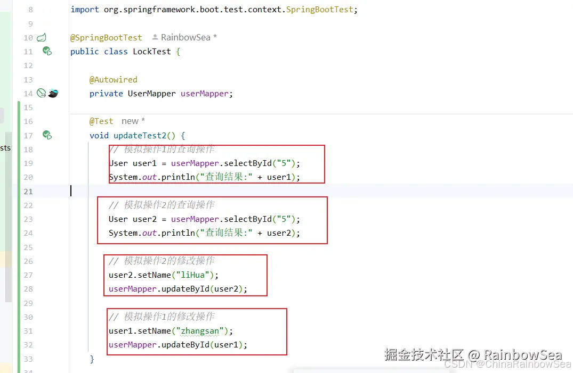Click println on line 20
The height and width of the screenshot is (373, 573).
coord(179,177)
